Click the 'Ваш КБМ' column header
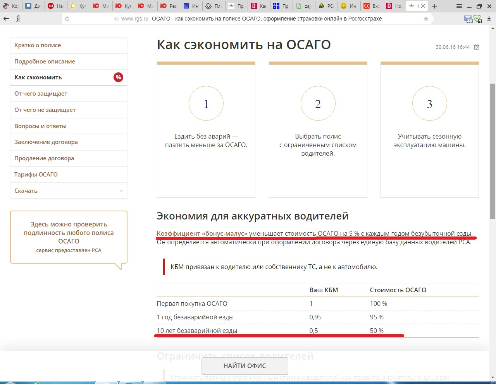The image size is (496, 384). coord(324,290)
